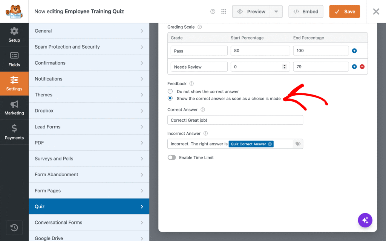
Task: Expand the Surveys and Polls section
Action: (89, 159)
